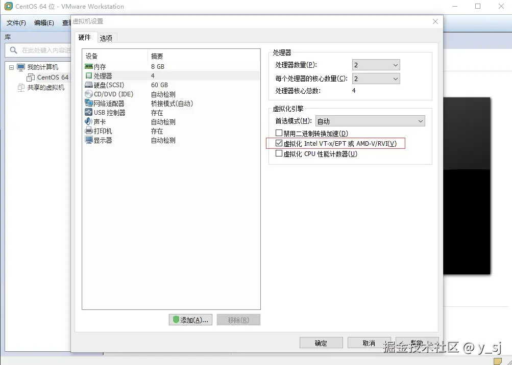Click 确定 to confirm settings
The height and width of the screenshot is (365, 512).
pyautogui.click(x=321, y=343)
